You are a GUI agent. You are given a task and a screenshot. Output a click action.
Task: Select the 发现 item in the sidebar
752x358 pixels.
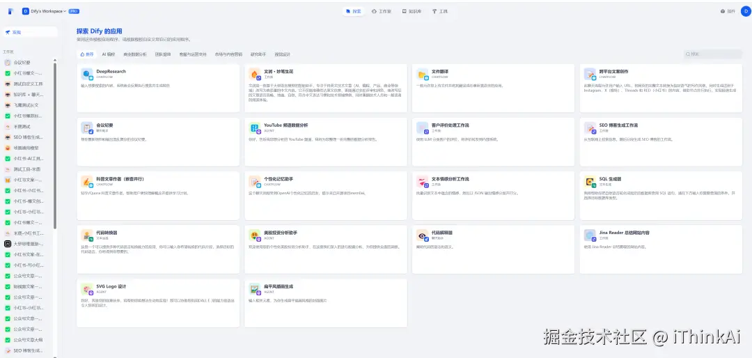(30, 32)
